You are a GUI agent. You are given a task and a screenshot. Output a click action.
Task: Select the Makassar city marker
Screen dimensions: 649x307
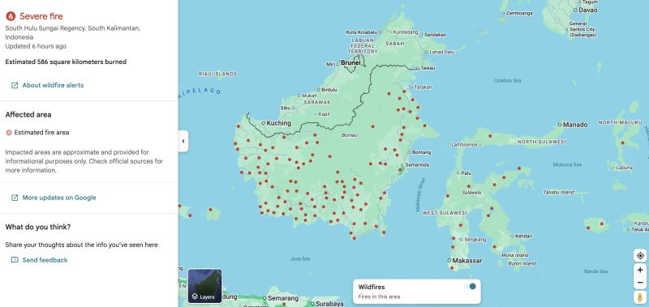click(449, 261)
